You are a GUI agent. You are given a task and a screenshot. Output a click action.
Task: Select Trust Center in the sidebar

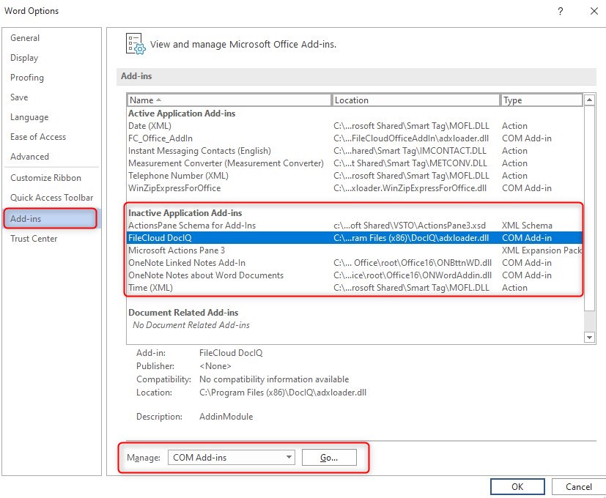click(x=34, y=239)
